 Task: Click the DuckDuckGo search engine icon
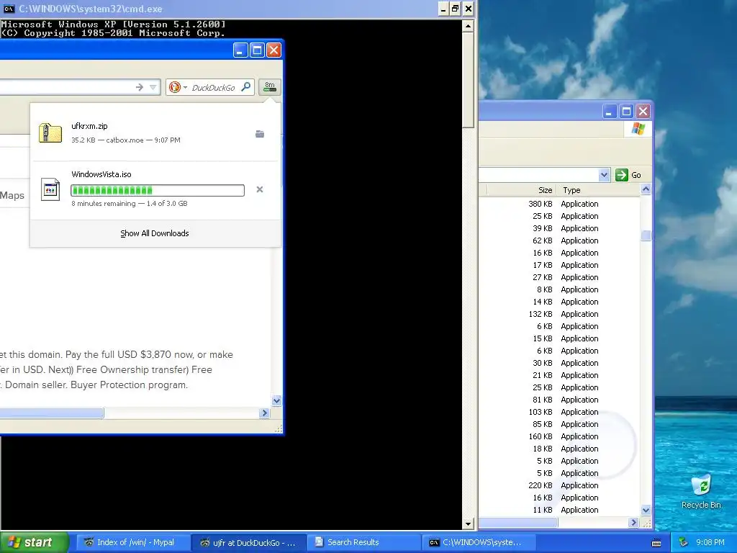pyautogui.click(x=174, y=87)
